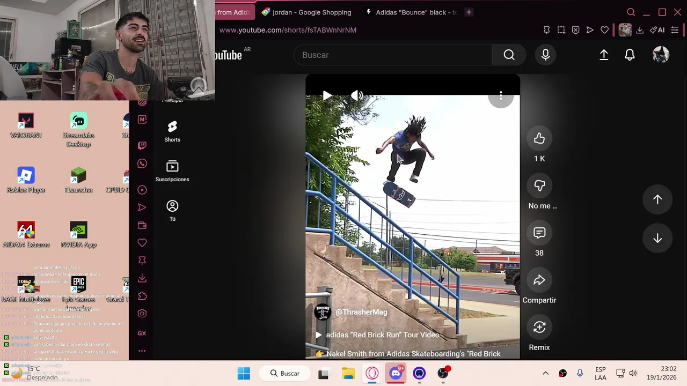Share the Short via Compartir
This screenshot has height=386, width=687.
(x=539, y=280)
